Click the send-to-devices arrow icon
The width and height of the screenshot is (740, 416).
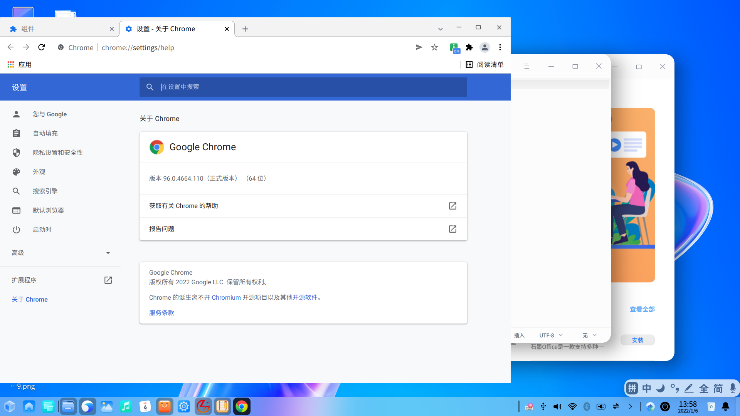click(x=419, y=47)
